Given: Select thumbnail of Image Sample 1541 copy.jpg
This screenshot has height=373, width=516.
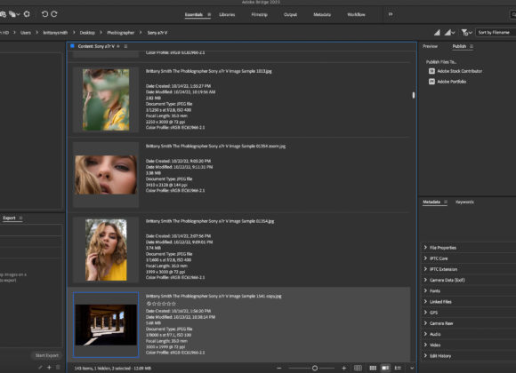Looking at the screenshot, I should coord(106,325).
